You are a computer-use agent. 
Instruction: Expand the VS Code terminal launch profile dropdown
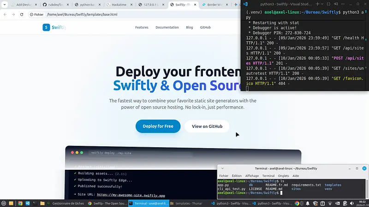point(323,4)
